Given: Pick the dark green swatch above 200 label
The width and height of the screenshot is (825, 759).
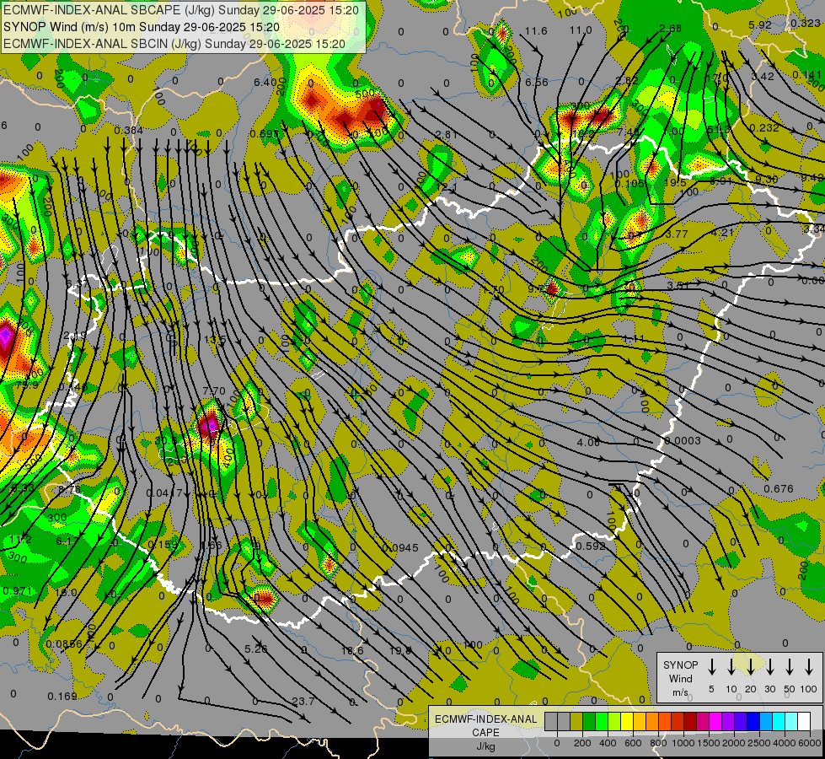Looking at the screenshot, I should point(589,722).
